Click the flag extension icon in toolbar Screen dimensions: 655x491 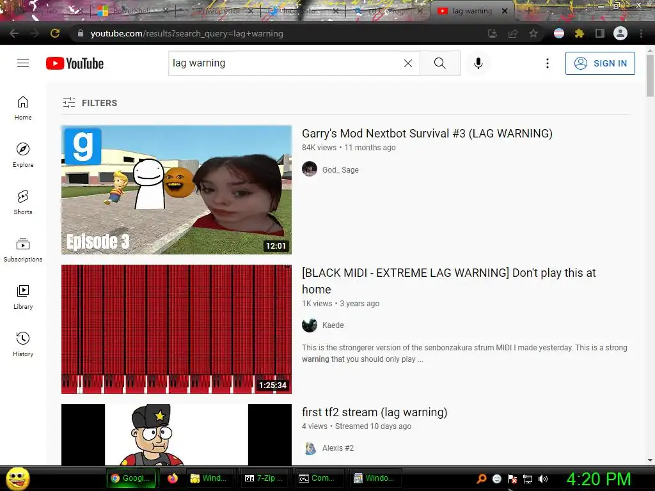[x=559, y=33]
